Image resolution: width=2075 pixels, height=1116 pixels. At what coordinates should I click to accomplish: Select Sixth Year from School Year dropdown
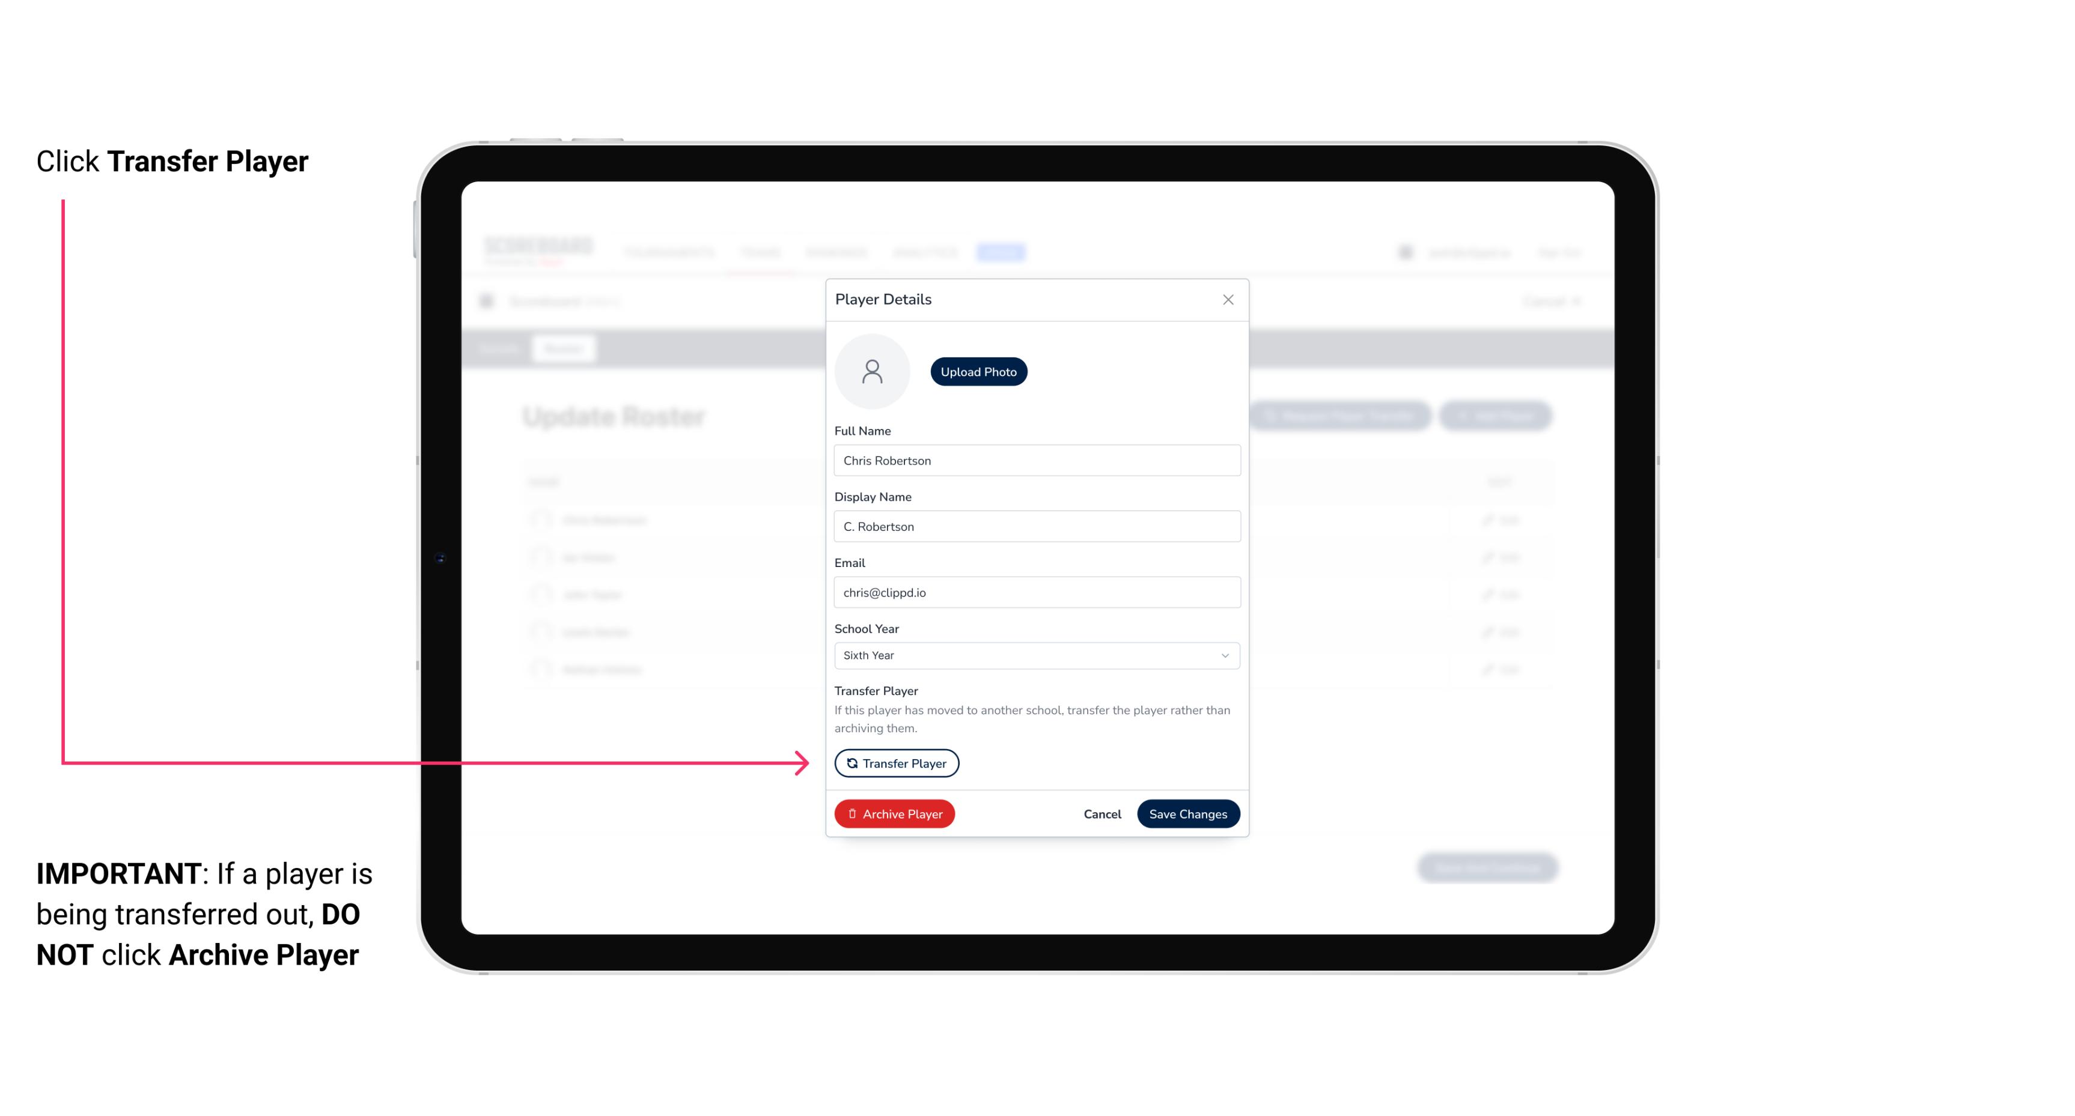coord(1035,654)
